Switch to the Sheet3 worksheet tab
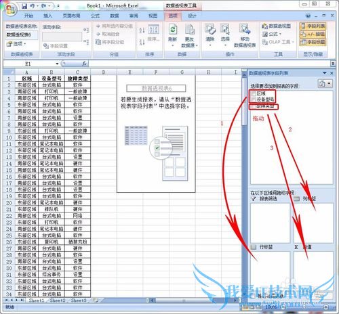This screenshot has height=314, width=339. (79, 300)
